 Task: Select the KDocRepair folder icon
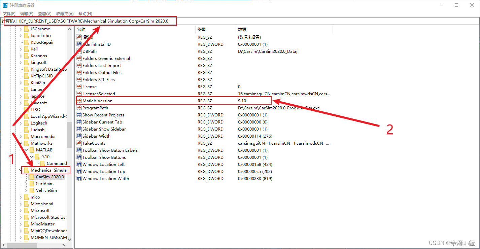[x=26, y=42]
